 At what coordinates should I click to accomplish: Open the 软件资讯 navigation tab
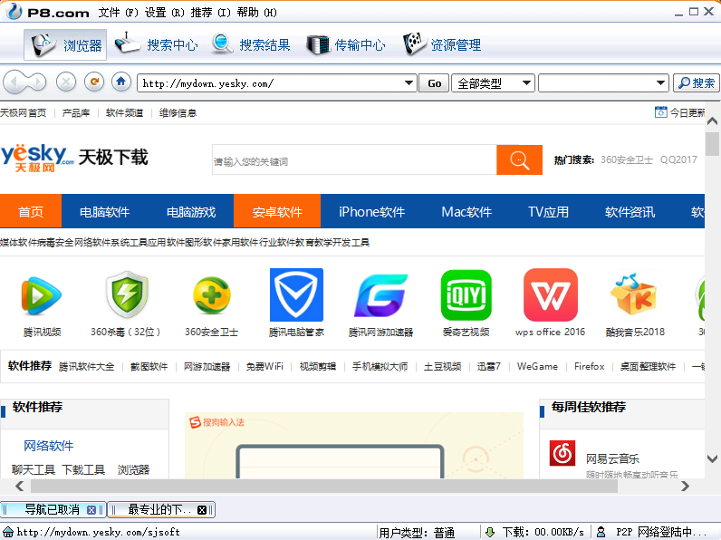pos(630,211)
